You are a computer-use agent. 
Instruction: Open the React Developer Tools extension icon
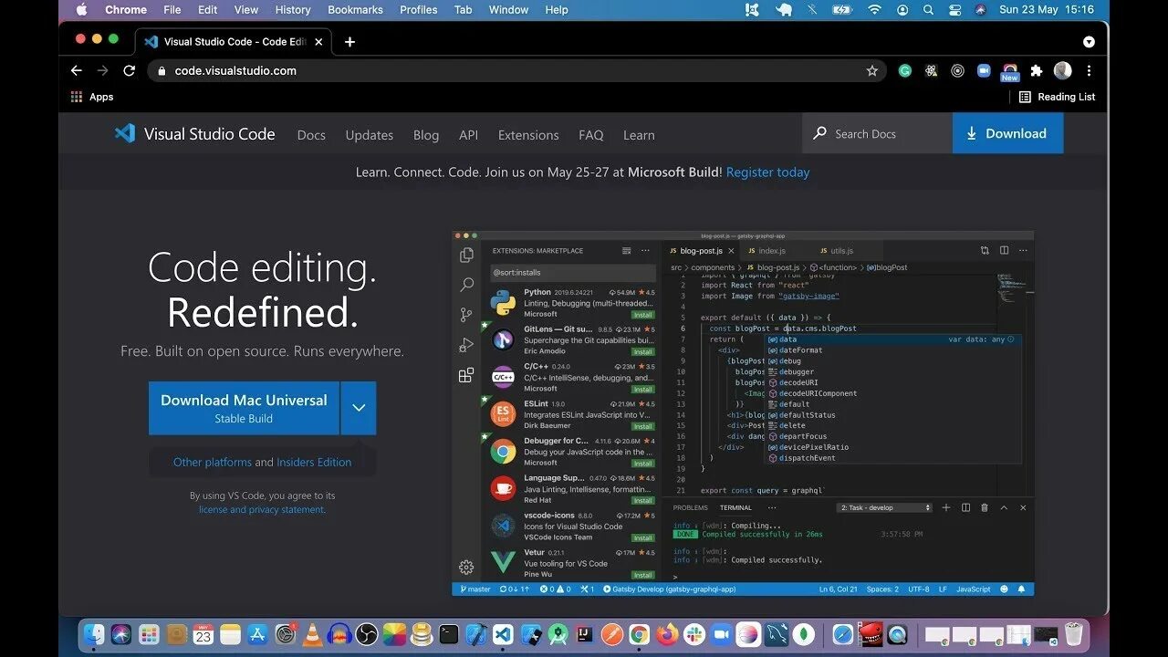(x=931, y=70)
